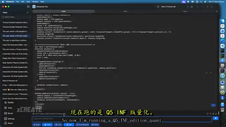Open 'Here's what's in your Docume...' chat
The width and height of the screenshot is (226, 127).
[15, 94]
